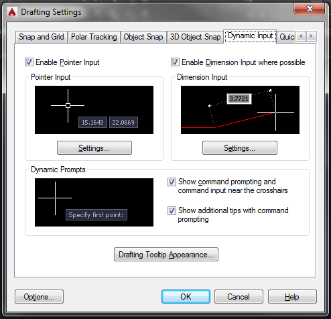Toggle Enable Dimension Input where possible
The width and height of the screenshot is (331, 319).
point(175,62)
